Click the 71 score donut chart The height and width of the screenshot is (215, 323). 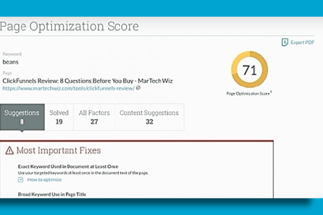250,69
